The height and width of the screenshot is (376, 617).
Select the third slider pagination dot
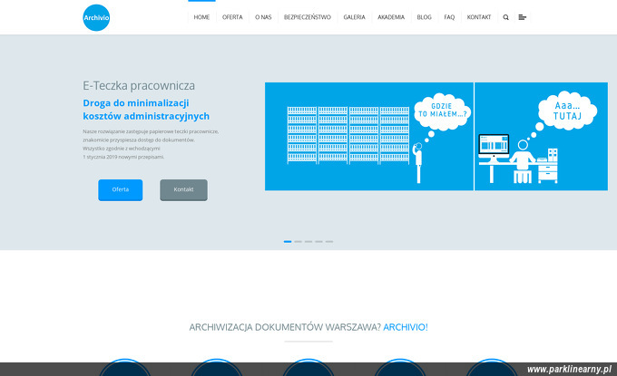click(308, 242)
